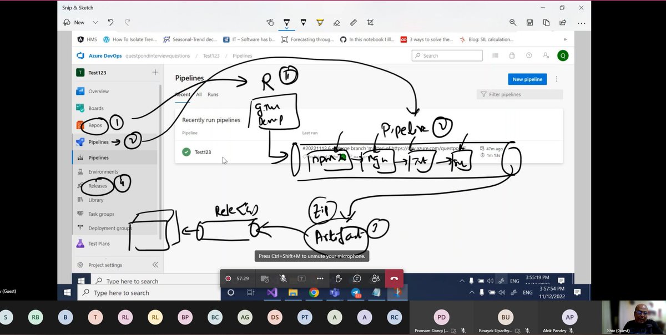666x335 pixels.
Task: Select Poonam Dangi participant tile
Action: point(441,317)
